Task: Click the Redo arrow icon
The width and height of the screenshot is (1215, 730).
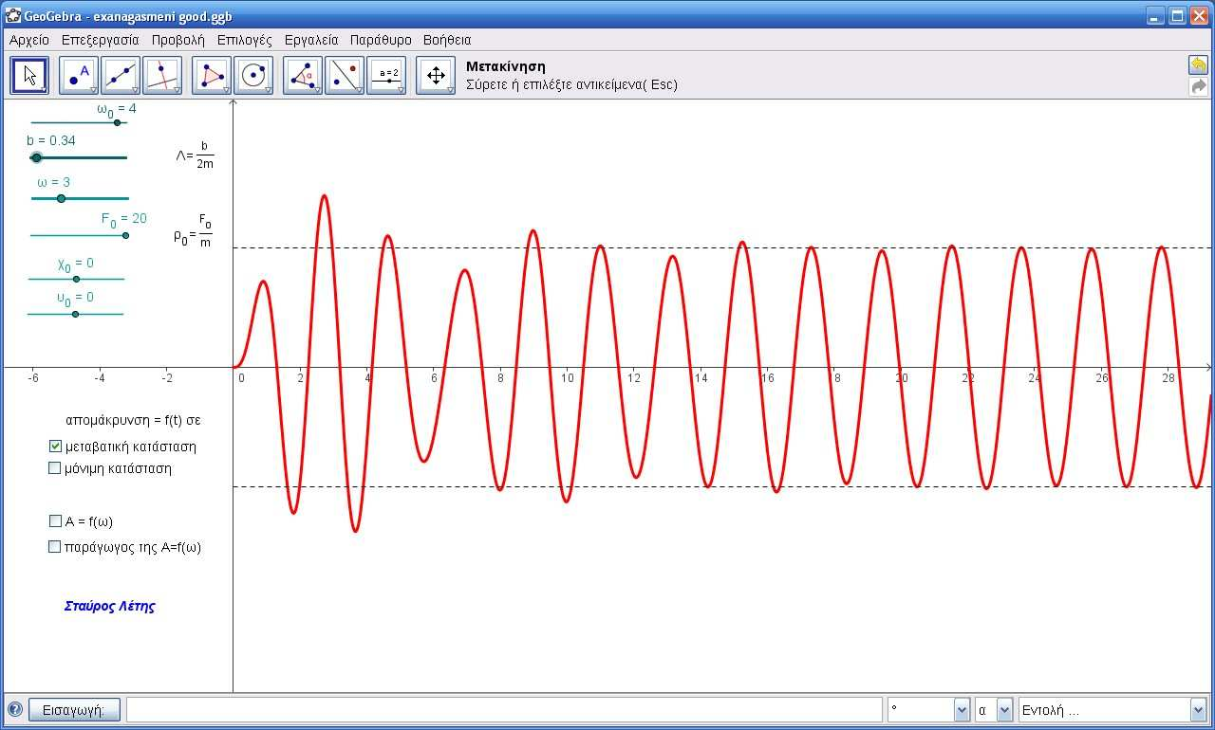Action: click(1198, 86)
